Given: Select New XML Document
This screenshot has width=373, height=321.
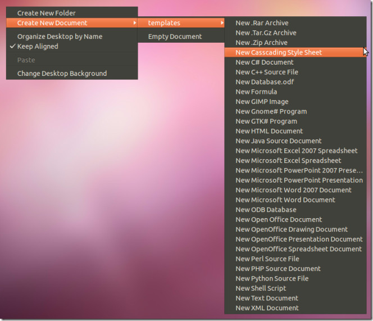Looking at the screenshot, I should click(295, 308).
